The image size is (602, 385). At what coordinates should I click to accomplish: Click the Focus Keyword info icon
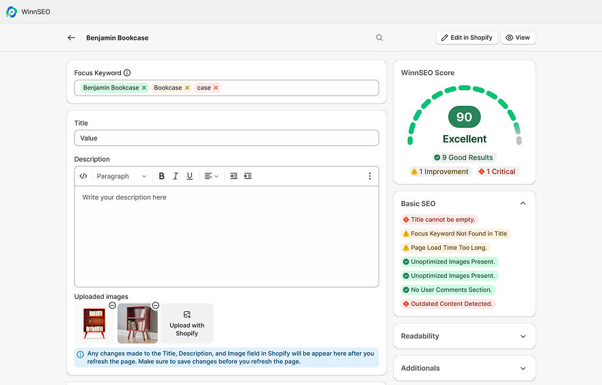[x=127, y=72]
